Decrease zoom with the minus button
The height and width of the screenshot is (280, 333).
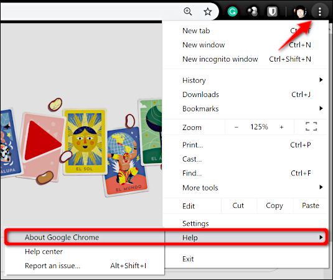237,127
